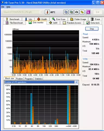Click the 4K blue read bar

click(x=31, y=109)
